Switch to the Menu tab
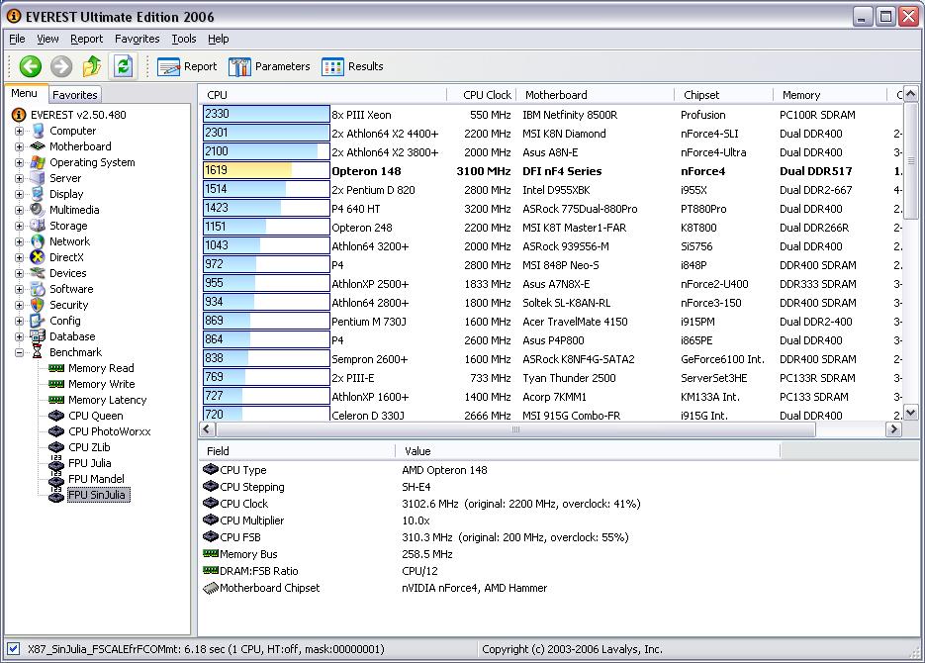925x663 pixels. pyautogui.click(x=24, y=93)
